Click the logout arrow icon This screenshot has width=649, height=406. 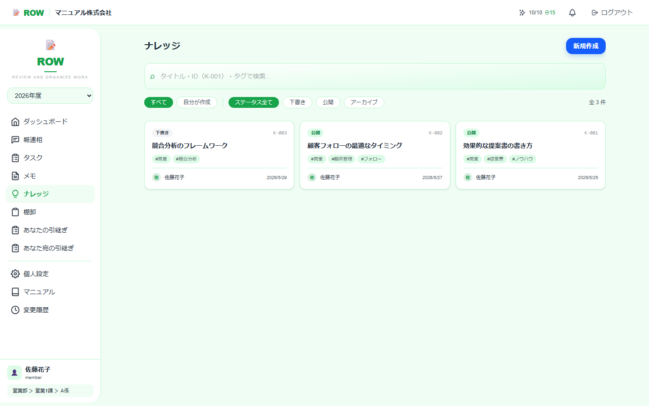594,13
